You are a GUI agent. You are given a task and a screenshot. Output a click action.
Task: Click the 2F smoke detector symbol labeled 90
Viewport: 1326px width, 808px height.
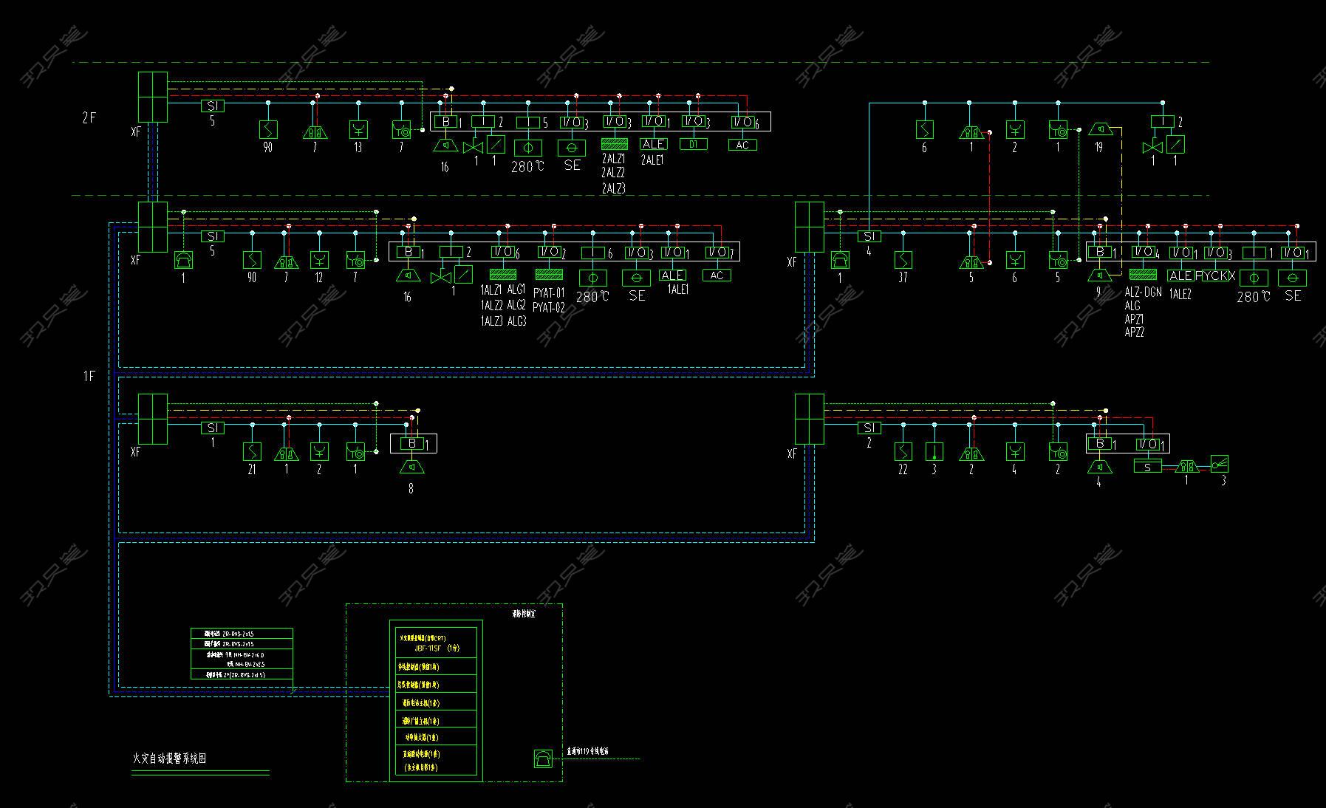tap(268, 129)
